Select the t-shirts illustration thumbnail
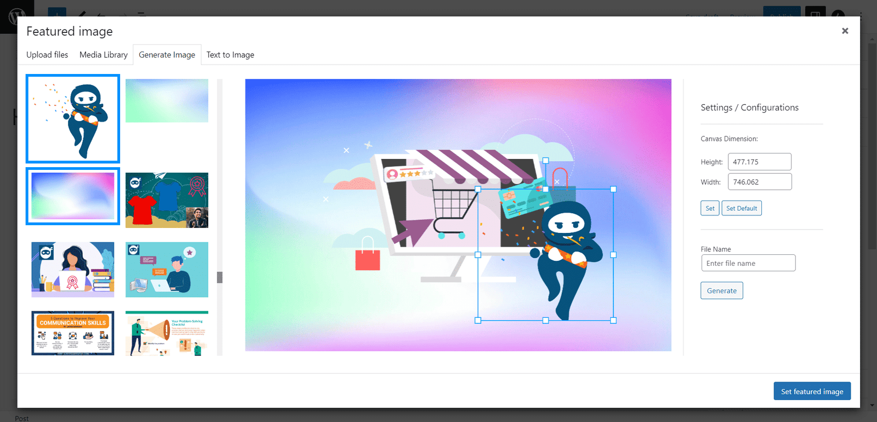Screen dimensions: 877x422 click(x=167, y=200)
